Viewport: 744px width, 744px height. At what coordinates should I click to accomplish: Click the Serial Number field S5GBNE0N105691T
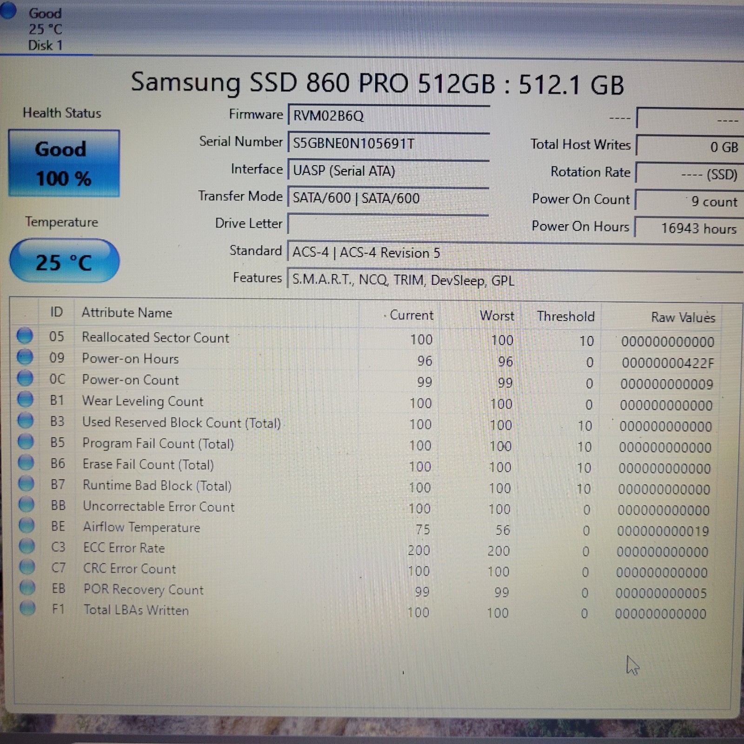389,143
